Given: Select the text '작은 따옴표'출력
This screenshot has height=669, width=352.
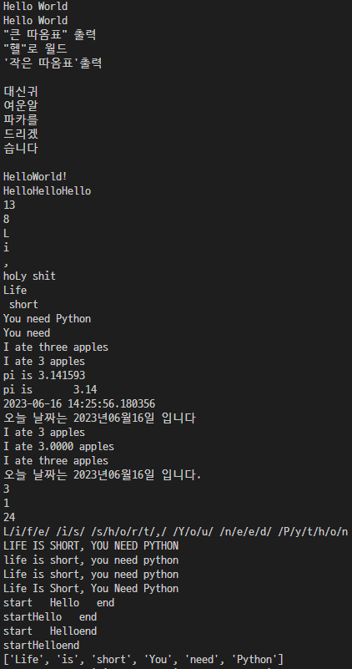Looking at the screenshot, I should 53,63.
